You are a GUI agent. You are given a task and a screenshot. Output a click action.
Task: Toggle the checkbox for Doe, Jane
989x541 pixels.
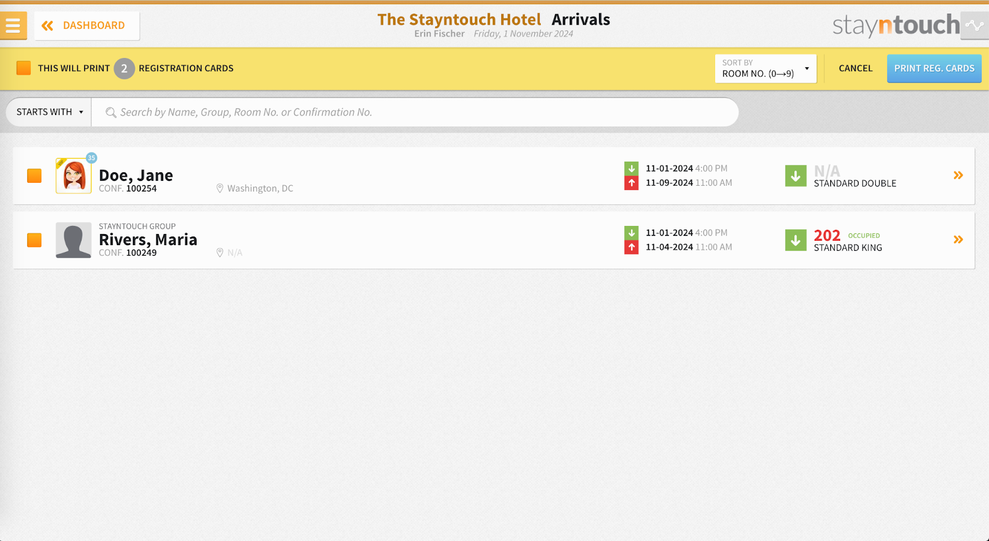pyautogui.click(x=35, y=176)
